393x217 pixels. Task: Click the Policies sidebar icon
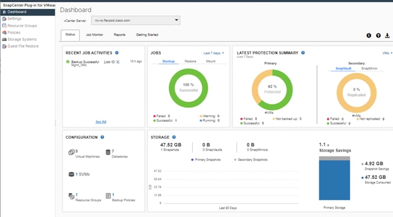tap(4, 32)
